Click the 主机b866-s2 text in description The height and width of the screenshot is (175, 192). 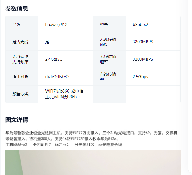(x=16, y=145)
